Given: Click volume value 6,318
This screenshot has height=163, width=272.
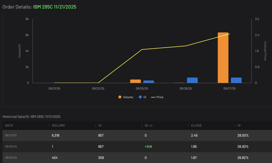Looking at the screenshot, I should click(56, 135).
